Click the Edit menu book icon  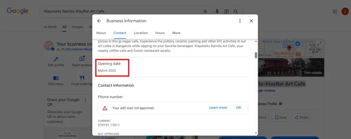[x=56, y=78]
